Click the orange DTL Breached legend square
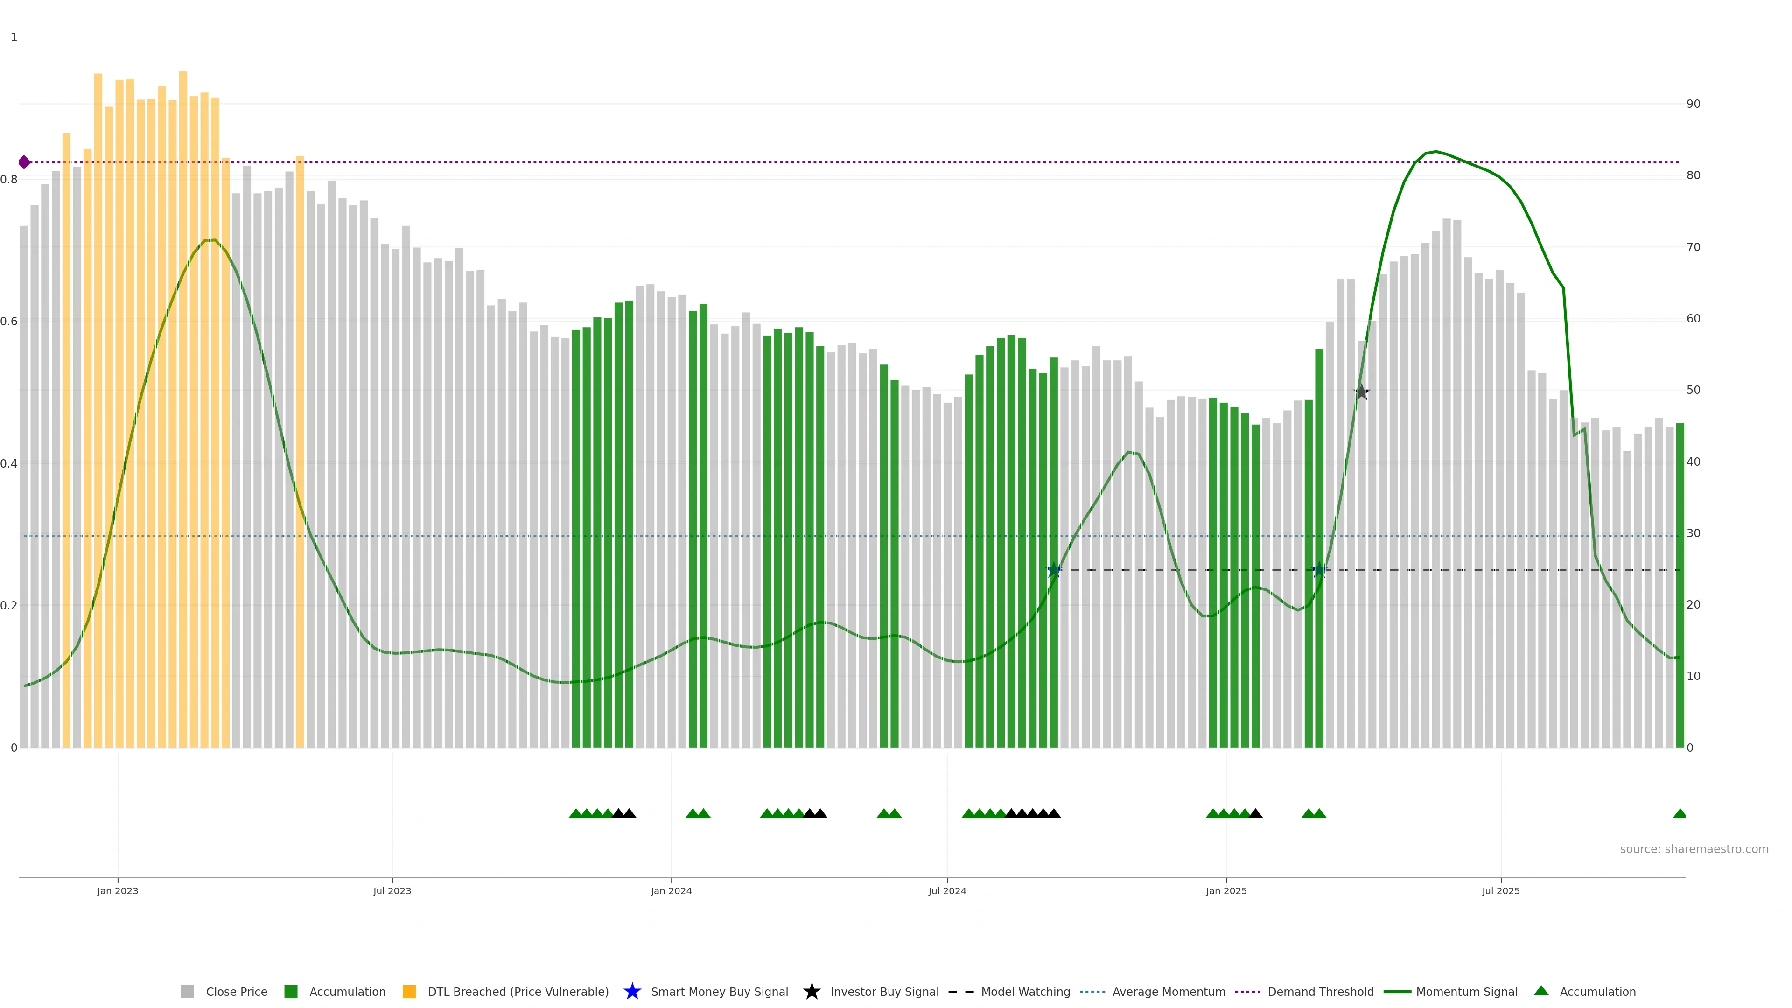This screenshot has height=1008, width=1792. pos(409,991)
